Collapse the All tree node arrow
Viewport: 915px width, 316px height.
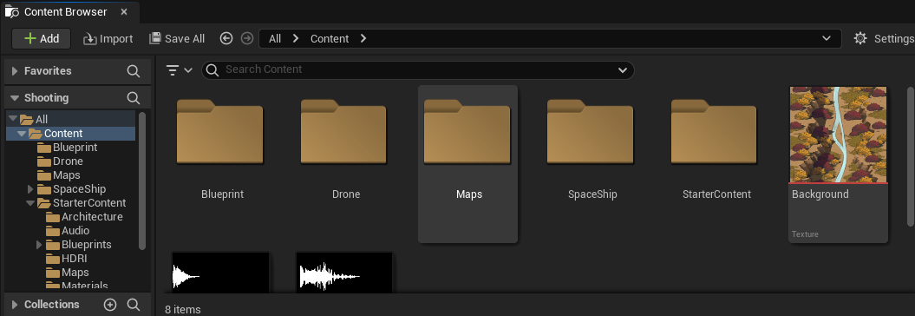(12, 119)
